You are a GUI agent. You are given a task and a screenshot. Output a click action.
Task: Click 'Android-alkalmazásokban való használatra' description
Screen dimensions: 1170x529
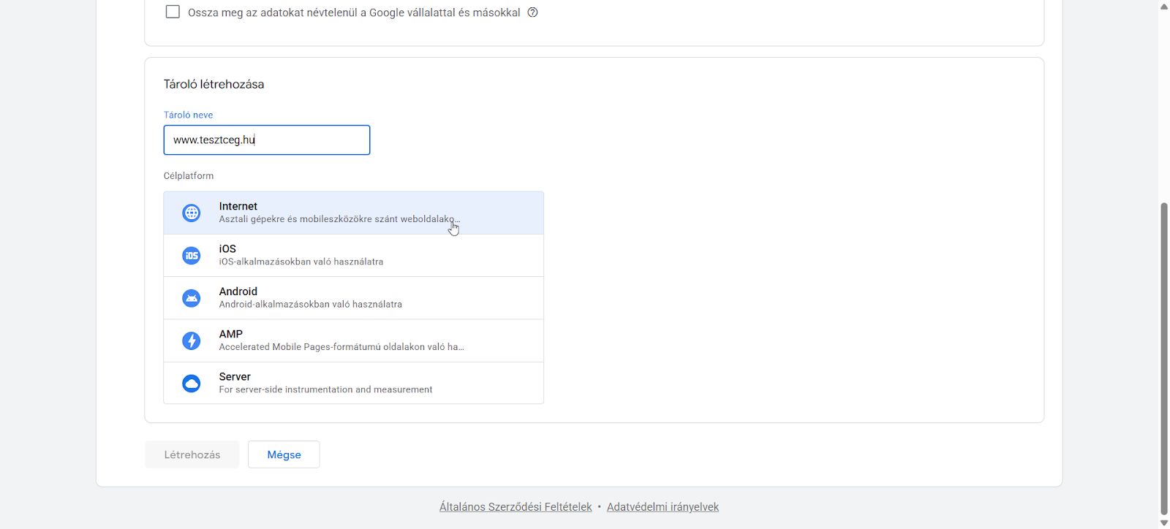click(x=311, y=304)
